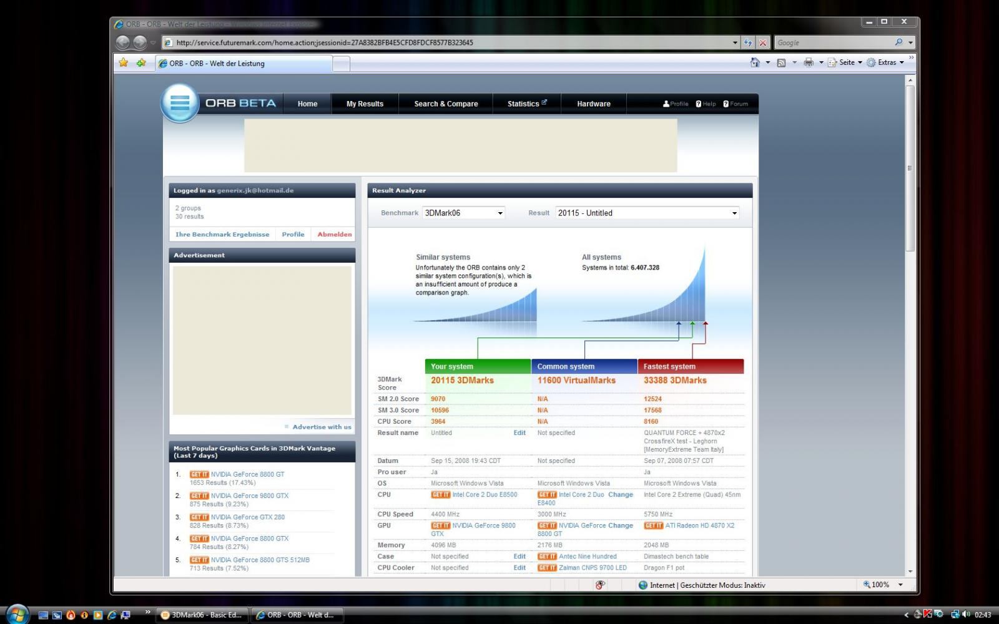Click GET IT badge next to GeForce 8800 GT
The image size is (999, 624).
click(199, 474)
